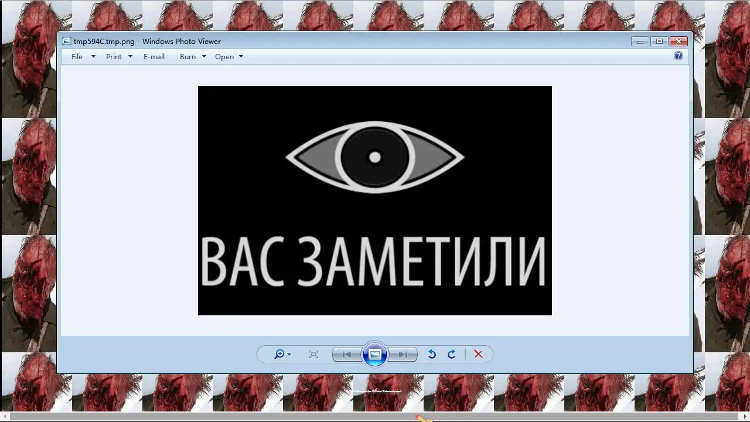This screenshot has height=422, width=750.
Task: Click the Open menu item
Action: [224, 57]
